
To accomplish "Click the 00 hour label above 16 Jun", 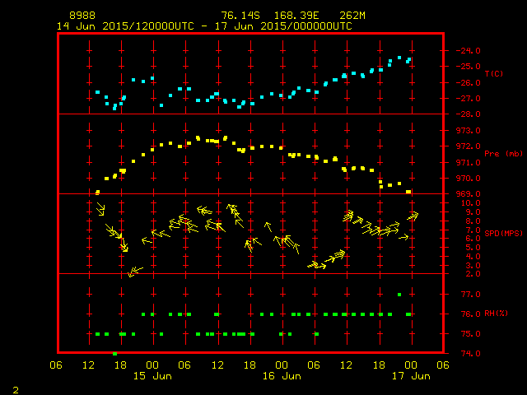I will pos(282,365).
